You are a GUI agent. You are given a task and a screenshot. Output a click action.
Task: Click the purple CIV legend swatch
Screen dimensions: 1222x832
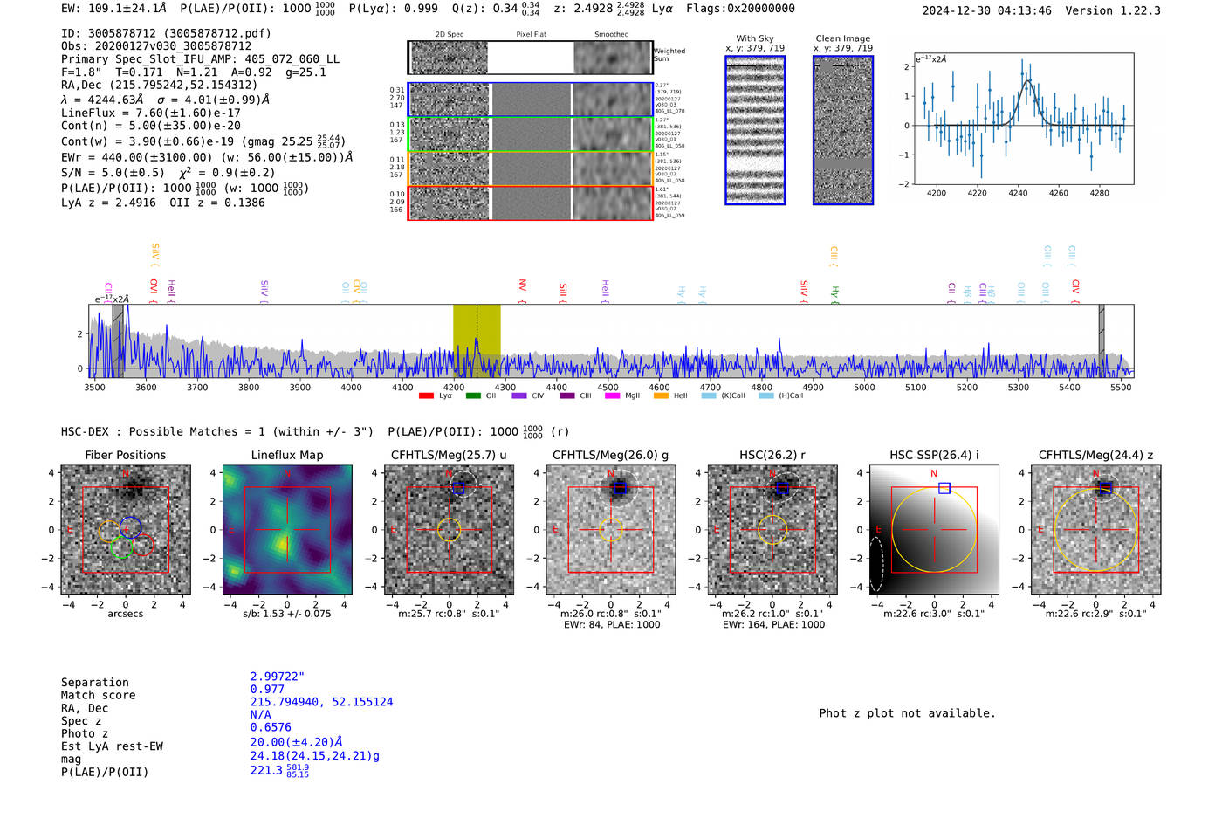pyautogui.click(x=519, y=395)
